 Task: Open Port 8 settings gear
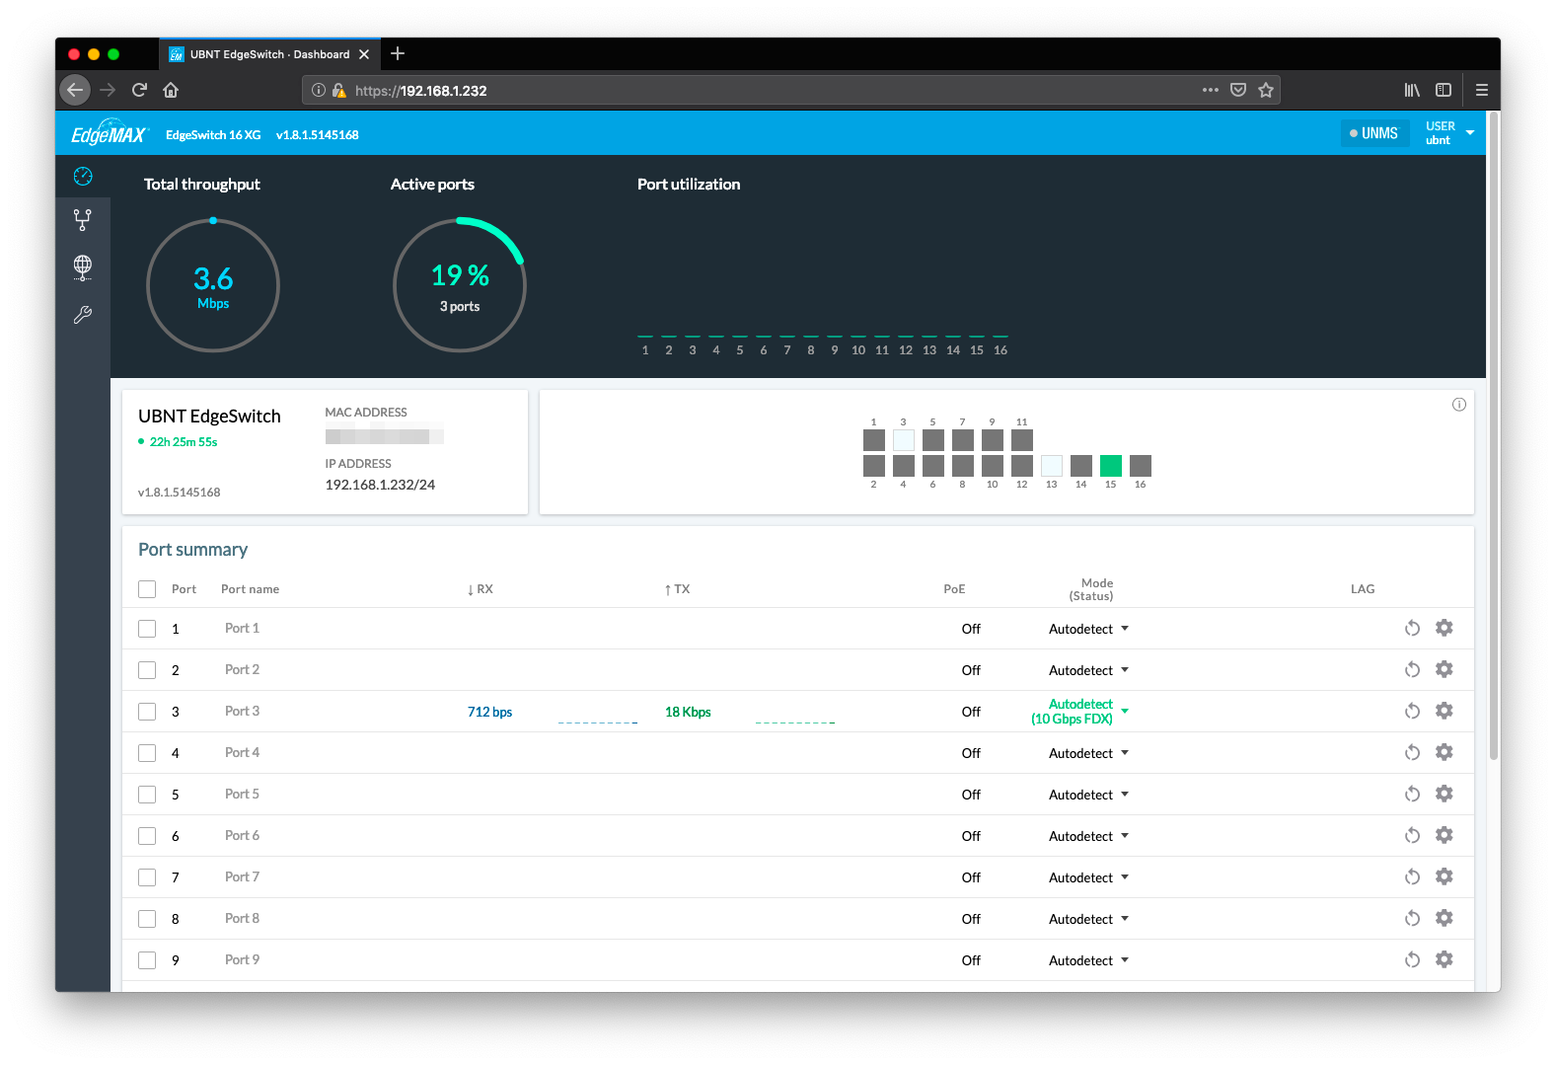[1445, 918]
